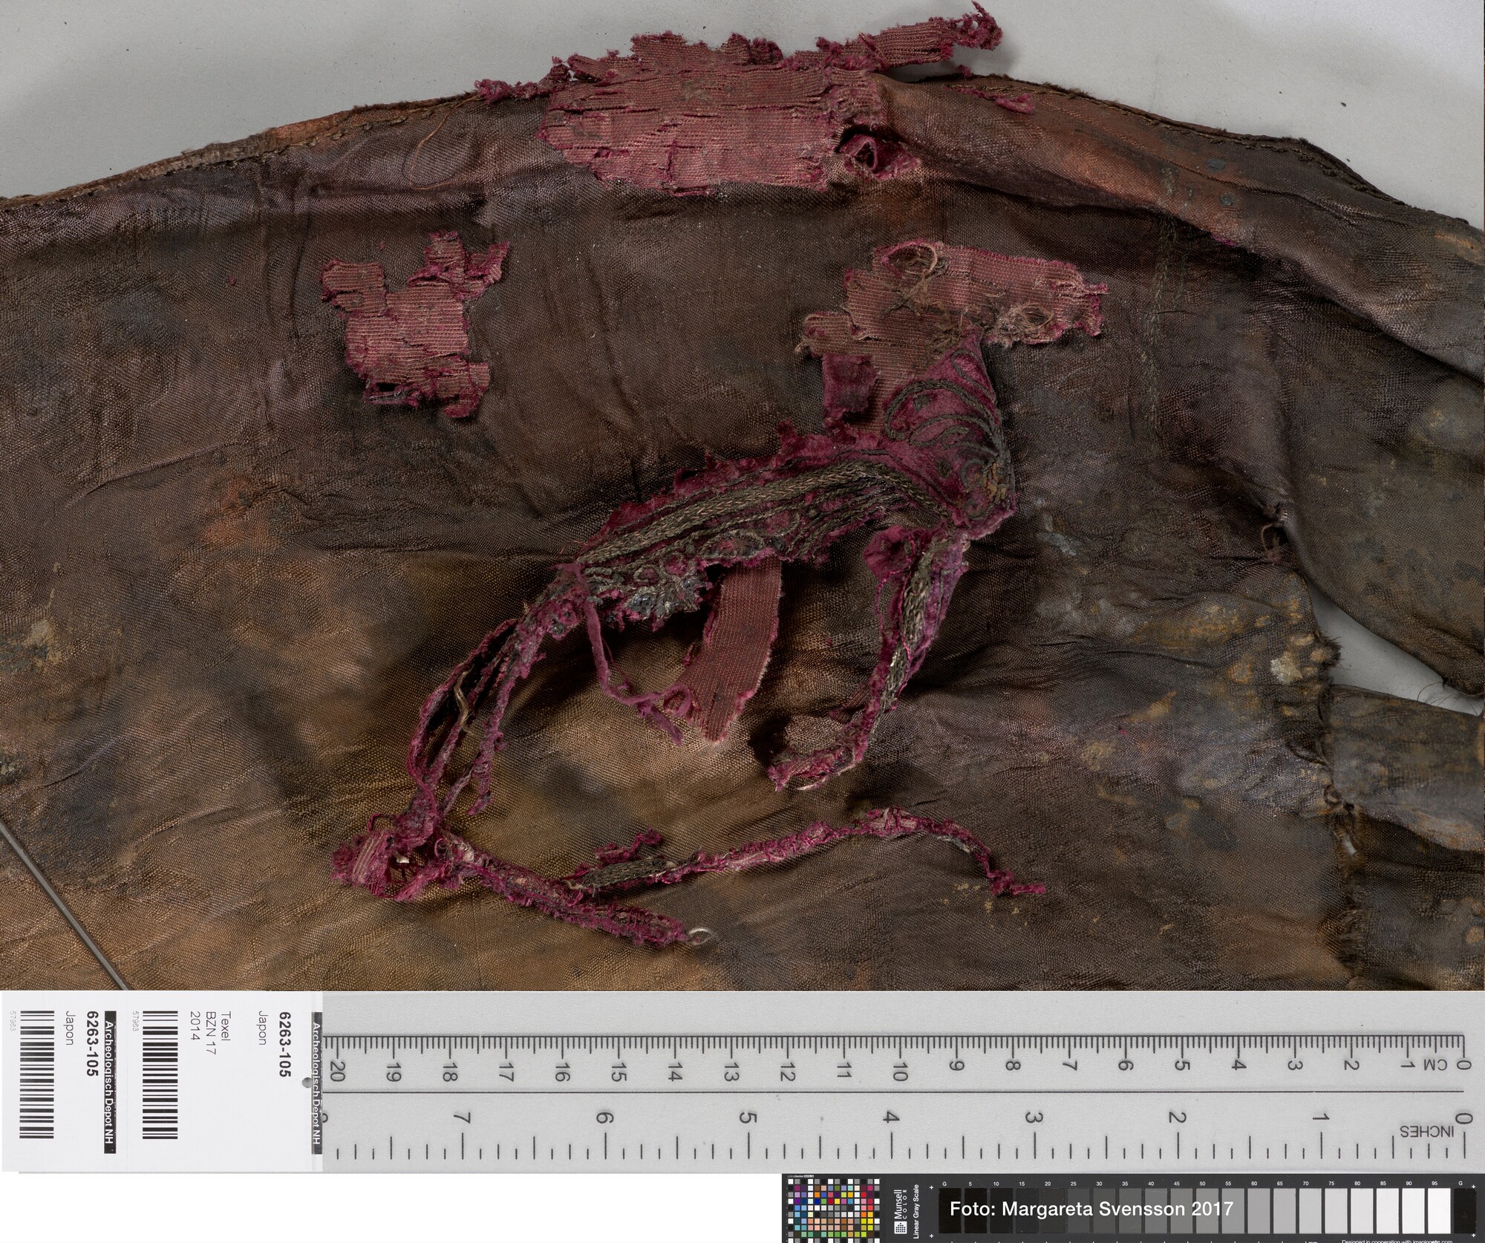
Task: Click the metal ring at fragment's bottom end
Action: tap(700, 938)
